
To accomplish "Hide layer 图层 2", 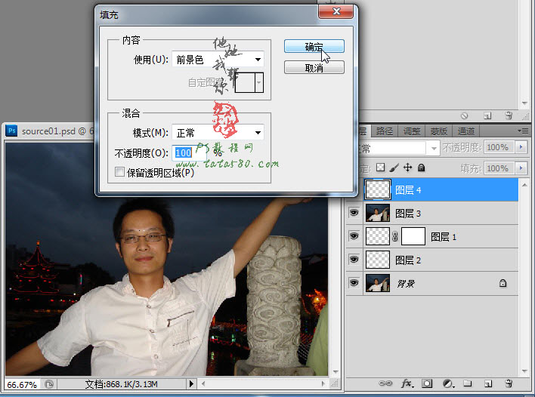I will tap(354, 260).
